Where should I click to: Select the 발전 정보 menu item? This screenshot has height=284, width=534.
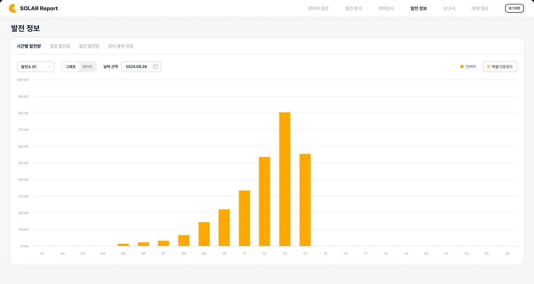(x=419, y=8)
